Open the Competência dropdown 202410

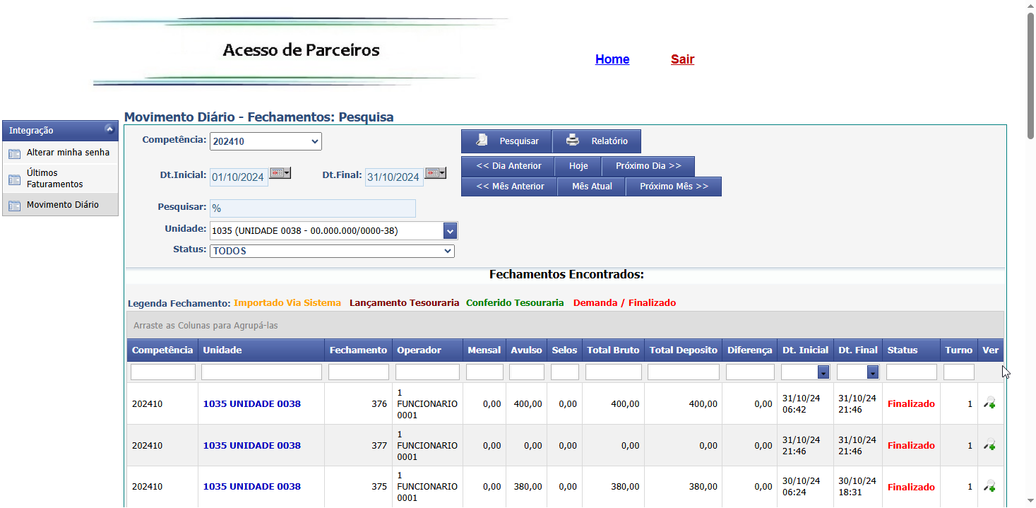[x=266, y=141]
